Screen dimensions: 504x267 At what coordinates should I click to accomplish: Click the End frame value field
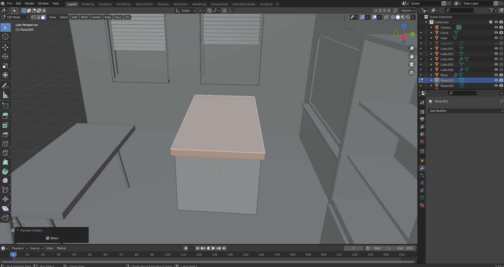(405, 248)
